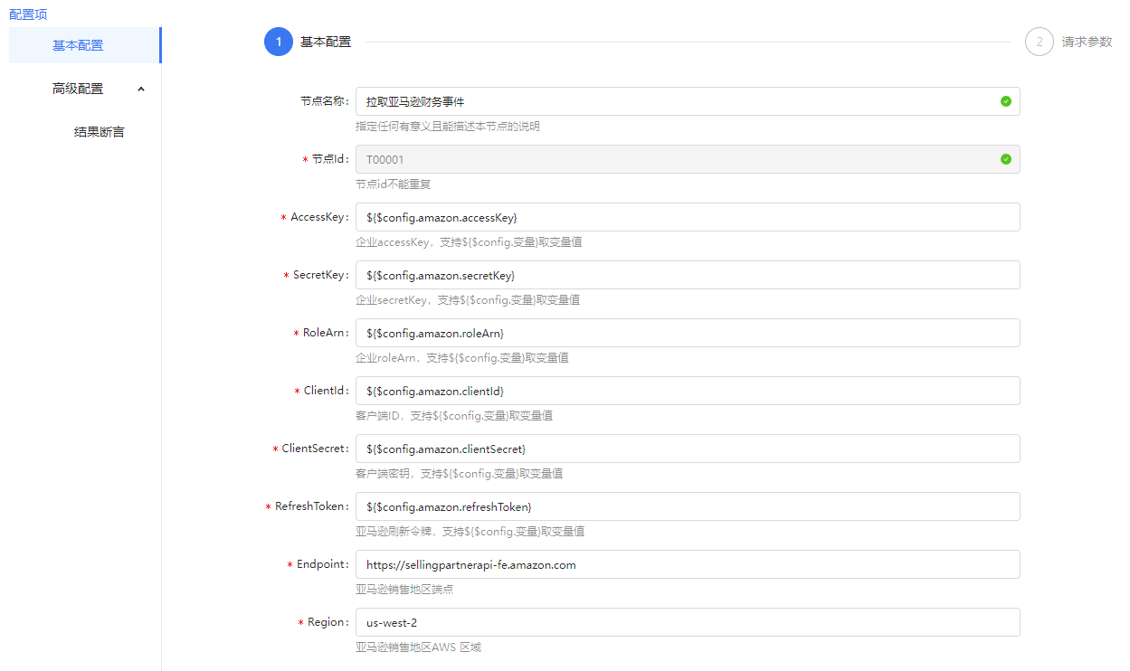
Task: Click green checkmark in 节点Id field
Action: pos(1006,159)
